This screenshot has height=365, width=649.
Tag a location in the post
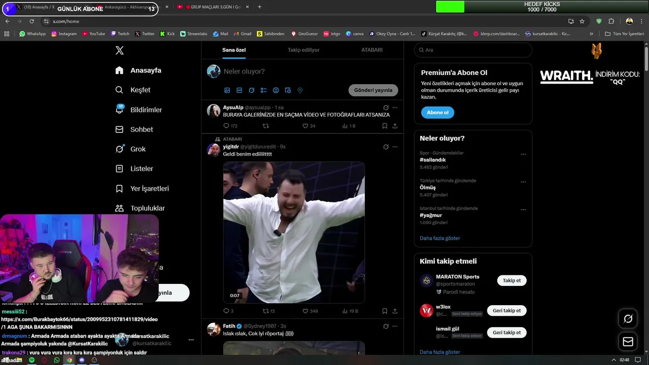pyautogui.click(x=300, y=90)
